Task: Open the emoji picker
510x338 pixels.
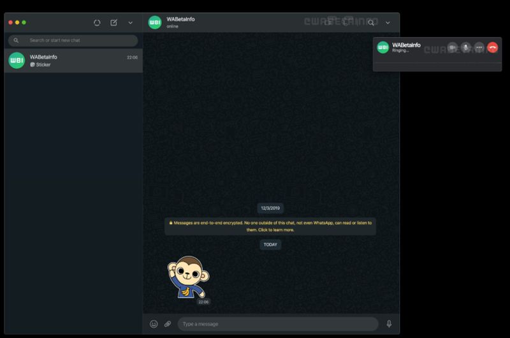Action: point(154,324)
